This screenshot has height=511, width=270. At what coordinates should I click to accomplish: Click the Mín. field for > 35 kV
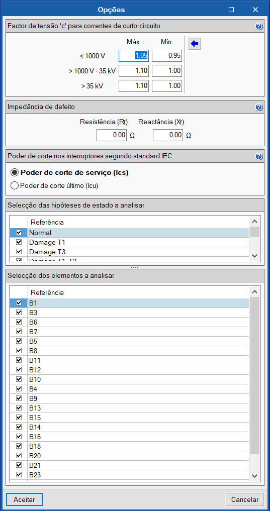coord(167,86)
